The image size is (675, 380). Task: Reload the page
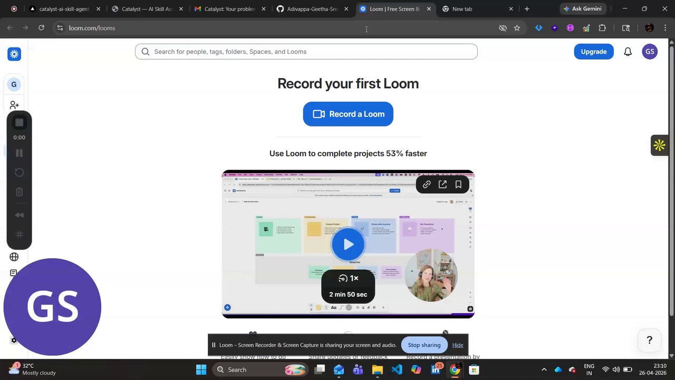pos(41,28)
